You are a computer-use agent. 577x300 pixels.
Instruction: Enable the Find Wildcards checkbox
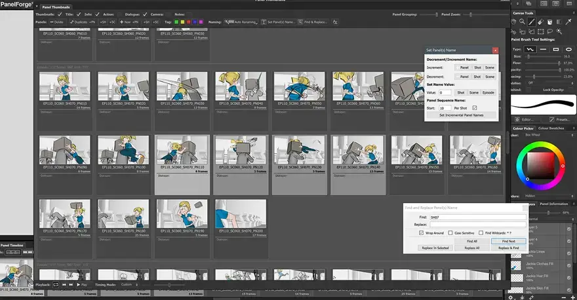point(481,233)
